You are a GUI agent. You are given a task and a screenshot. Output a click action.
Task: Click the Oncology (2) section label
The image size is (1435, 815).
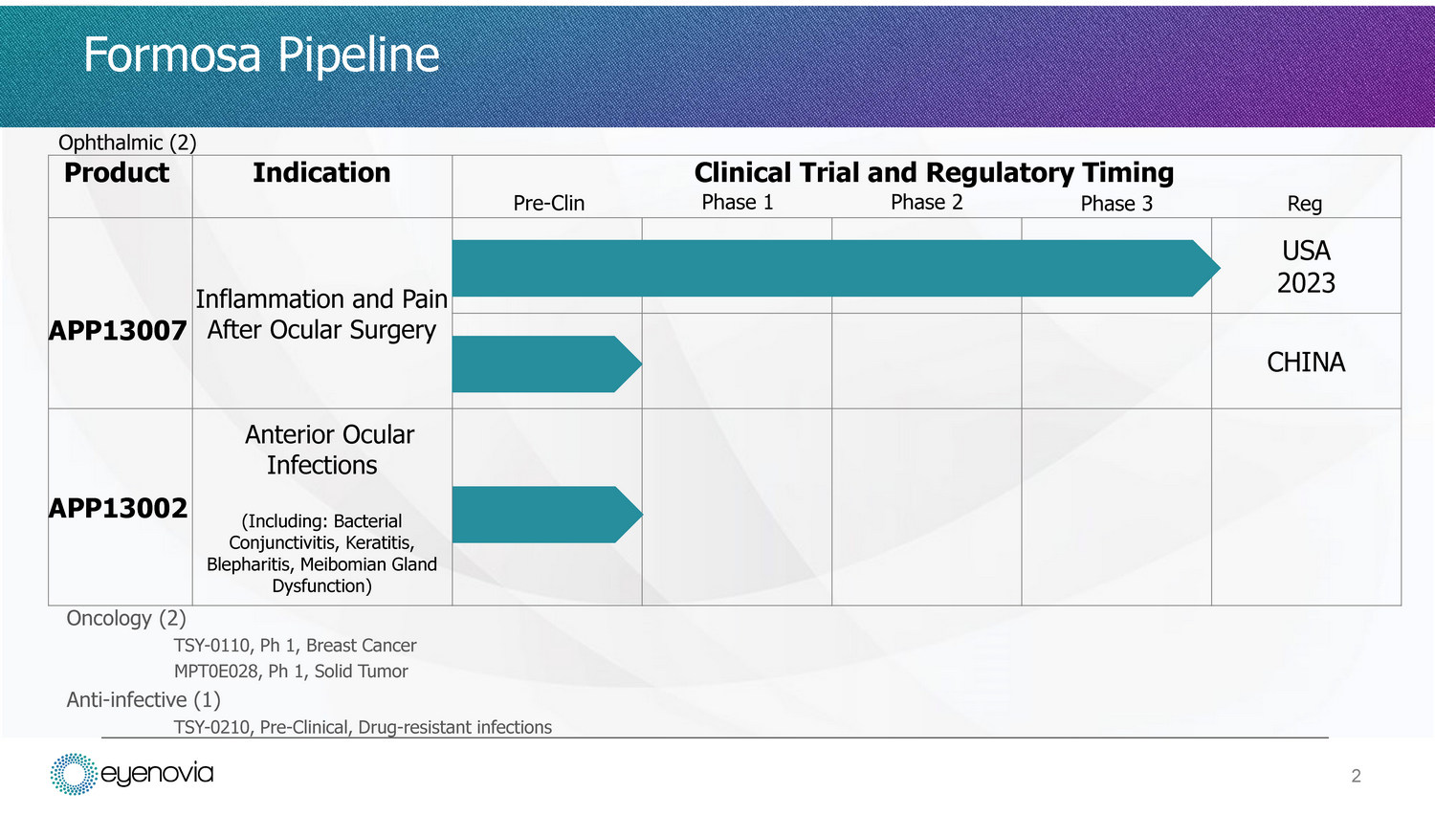click(x=126, y=618)
